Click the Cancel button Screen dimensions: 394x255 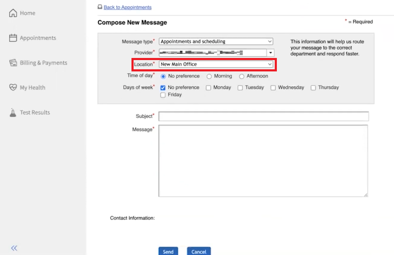pyautogui.click(x=199, y=251)
